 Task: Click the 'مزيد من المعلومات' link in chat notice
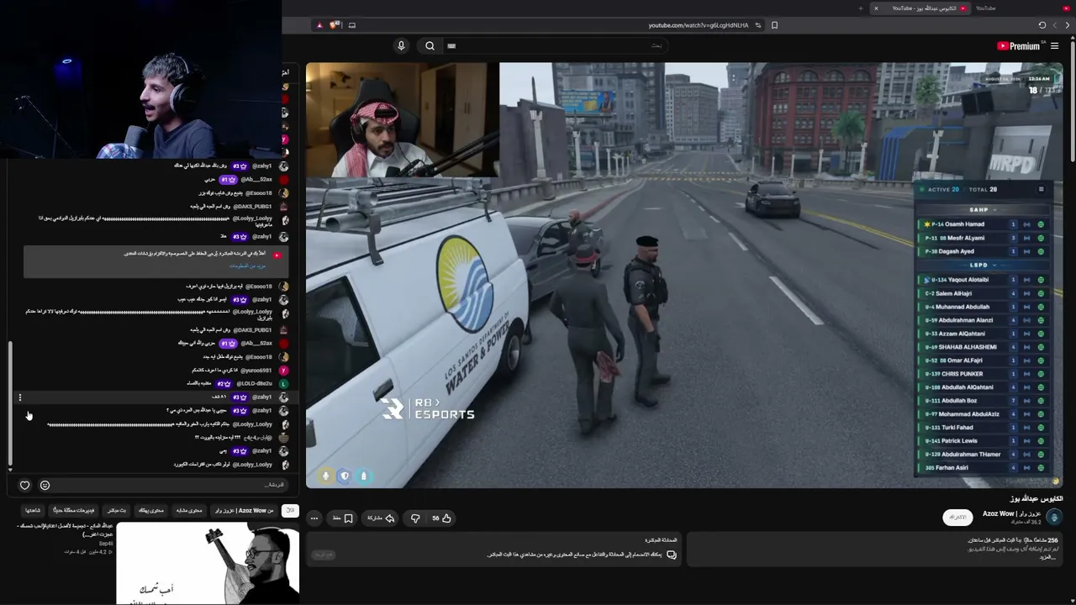pyautogui.click(x=248, y=266)
